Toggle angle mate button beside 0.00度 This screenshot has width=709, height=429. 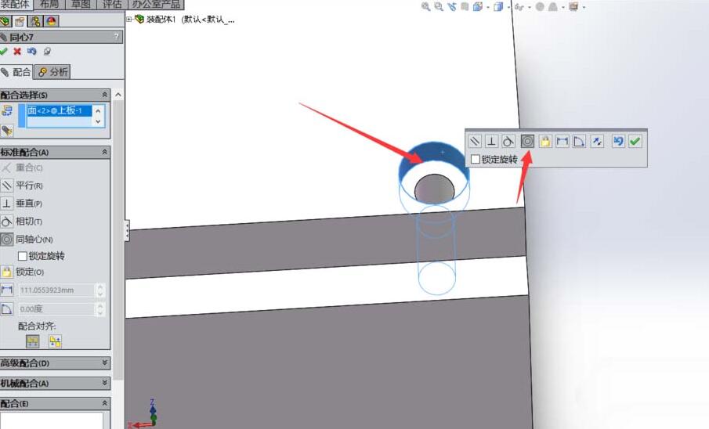(7, 308)
